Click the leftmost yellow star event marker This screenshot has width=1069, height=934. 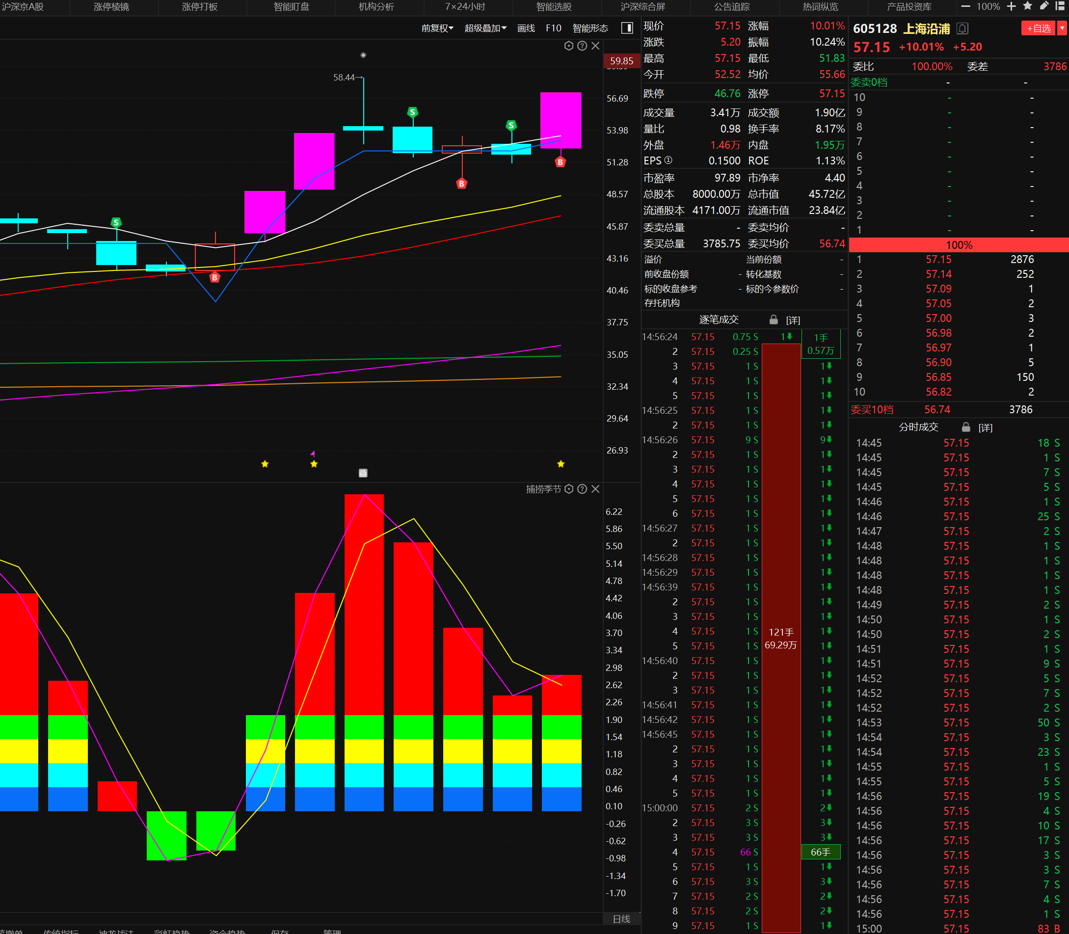(265, 464)
